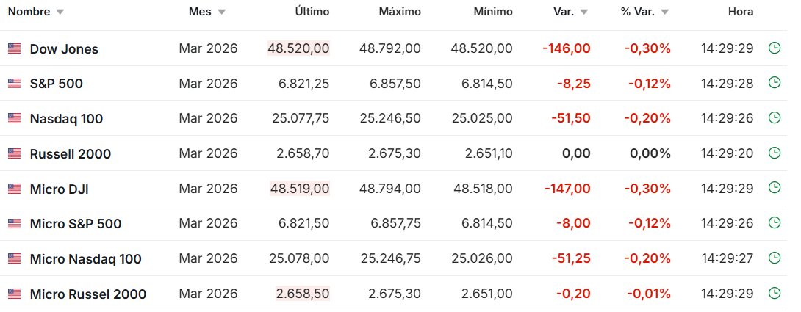Open the Russell 2000 futures link
Viewport: 801px width, 312px height.
[x=71, y=154]
